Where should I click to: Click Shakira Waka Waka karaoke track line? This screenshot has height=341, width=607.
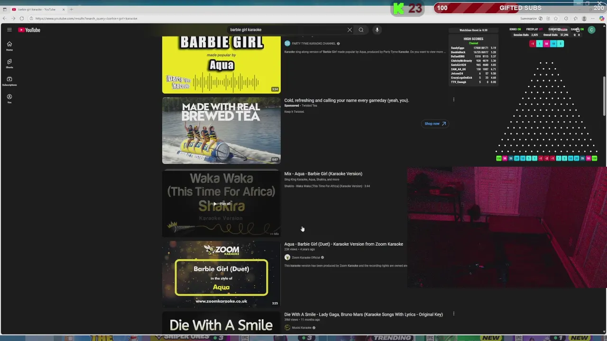(327, 186)
